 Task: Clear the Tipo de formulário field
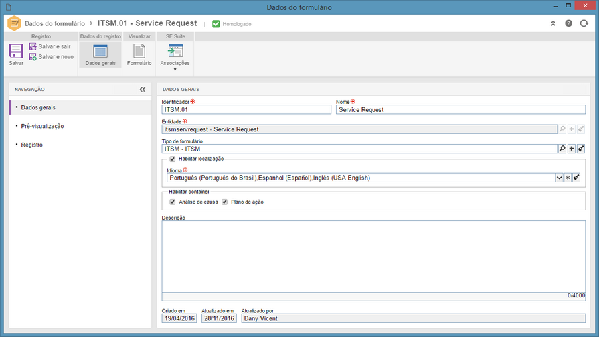tap(581, 149)
